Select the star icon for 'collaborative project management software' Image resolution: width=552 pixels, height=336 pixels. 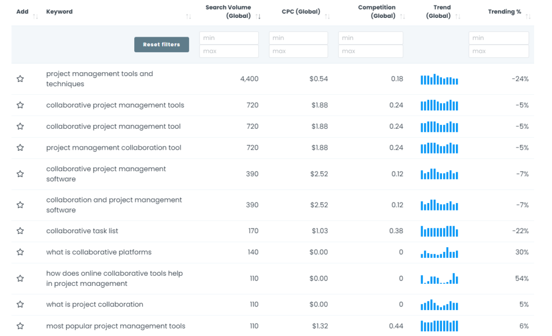point(20,173)
